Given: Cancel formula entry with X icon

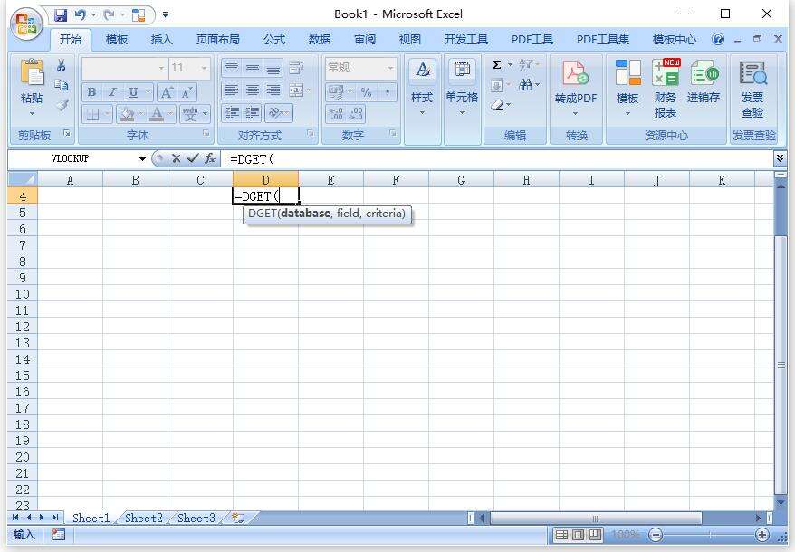Looking at the screenshot, I should tap(176, 158).
